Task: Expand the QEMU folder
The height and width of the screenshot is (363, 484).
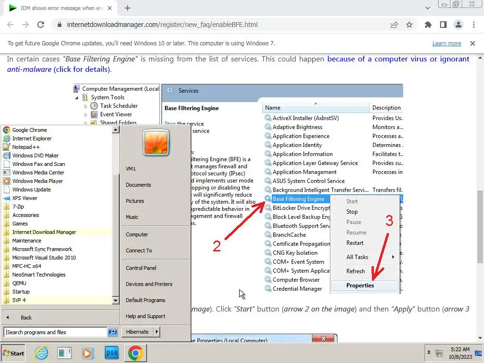Action: (x=19, y=283)
